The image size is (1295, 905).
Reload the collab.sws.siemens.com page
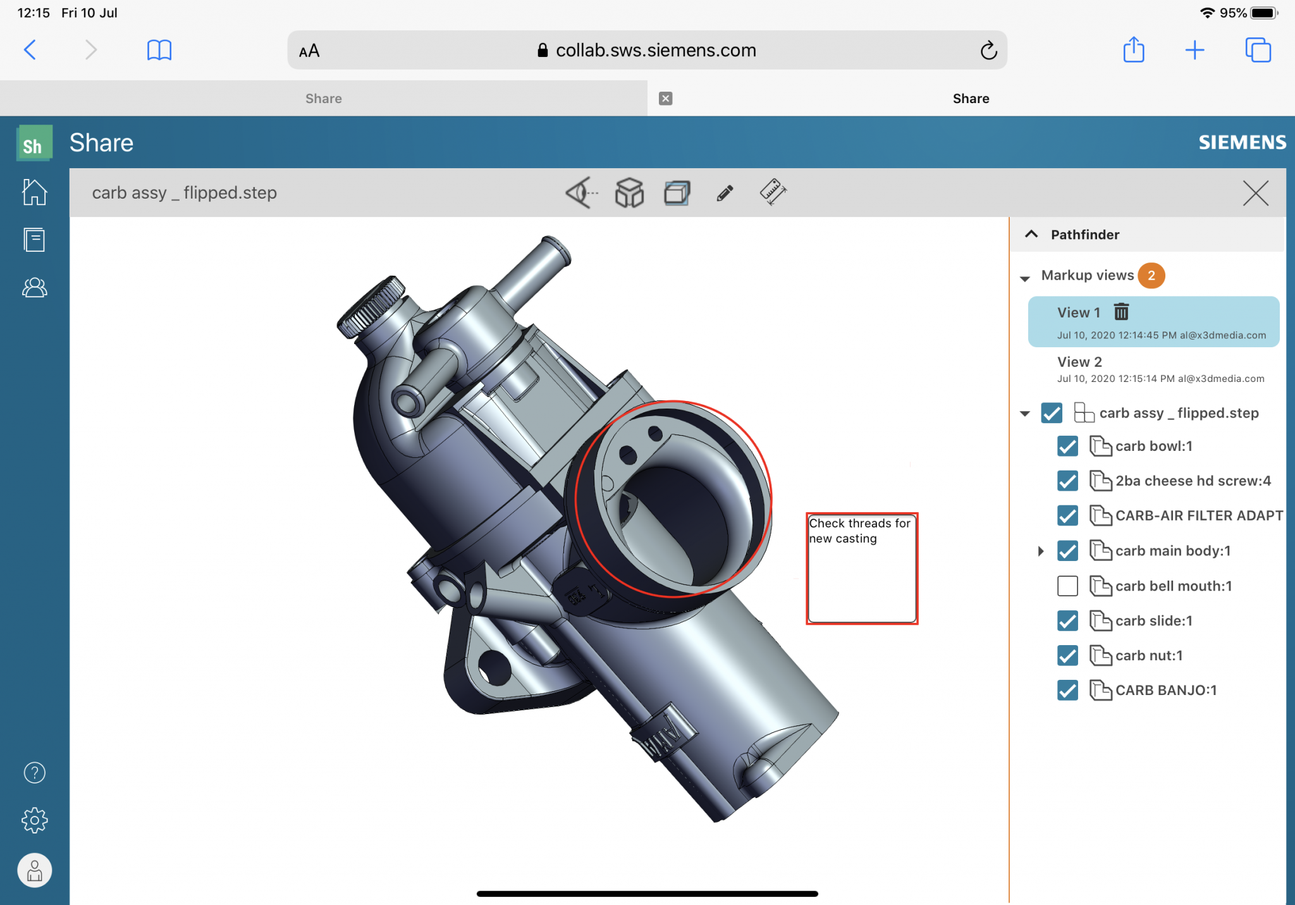click(x=988, y=50)
